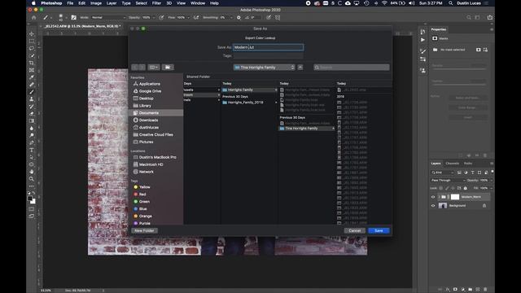Select the Lasso tool
This screenshot has width=521, height=293.
pos(32,48)
